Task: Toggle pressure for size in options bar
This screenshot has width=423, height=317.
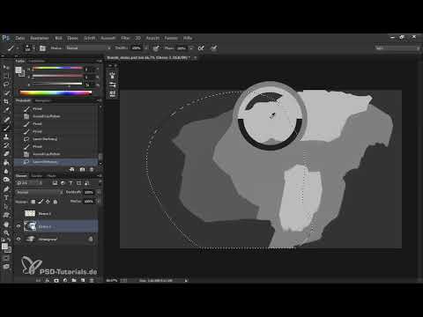Action: 214,48
